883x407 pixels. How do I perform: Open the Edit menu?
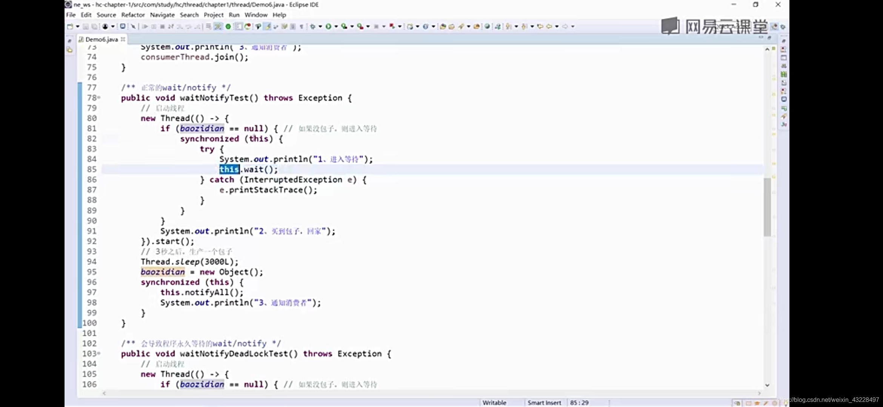pyautogui.click(x=86, y=15)
